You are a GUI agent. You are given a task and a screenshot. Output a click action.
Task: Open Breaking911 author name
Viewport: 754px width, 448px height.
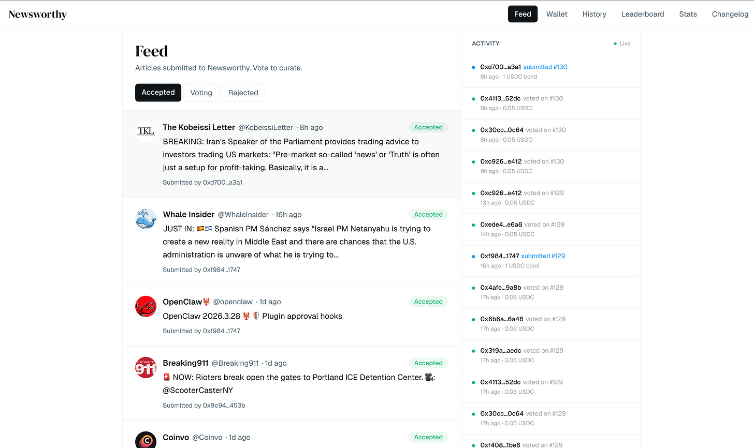pyautogui.click(x=185, y=363)
